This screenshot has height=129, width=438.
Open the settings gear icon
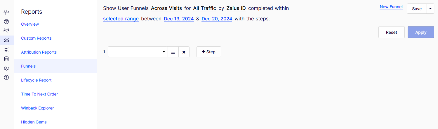tap(6, 68)
